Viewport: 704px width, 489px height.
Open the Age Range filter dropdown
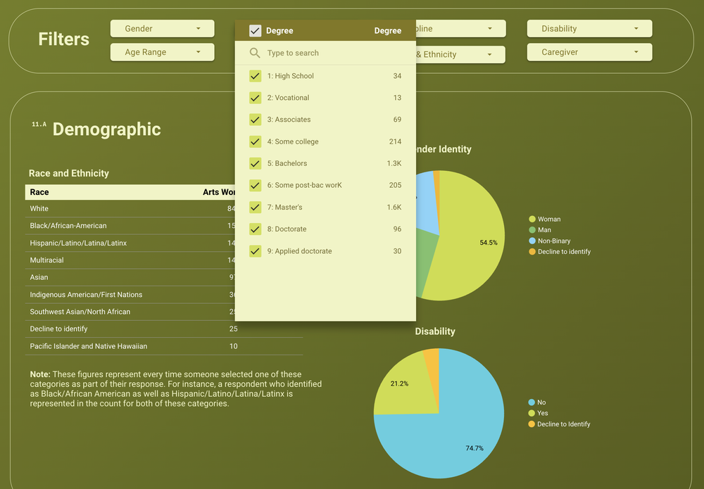coord(162,52)
